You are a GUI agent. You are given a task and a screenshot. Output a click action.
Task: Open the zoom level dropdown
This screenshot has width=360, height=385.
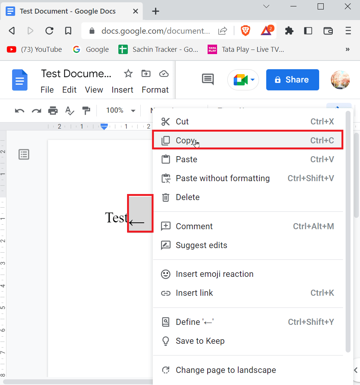tap(119, 110)
